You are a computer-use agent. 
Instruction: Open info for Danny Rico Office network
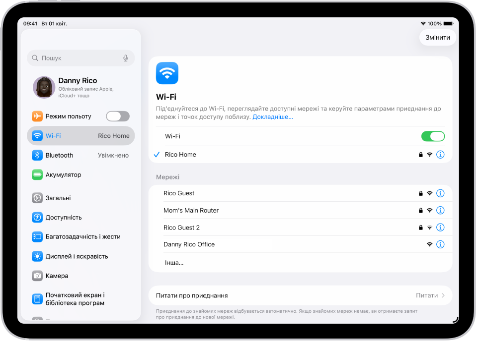coord(440,244)
